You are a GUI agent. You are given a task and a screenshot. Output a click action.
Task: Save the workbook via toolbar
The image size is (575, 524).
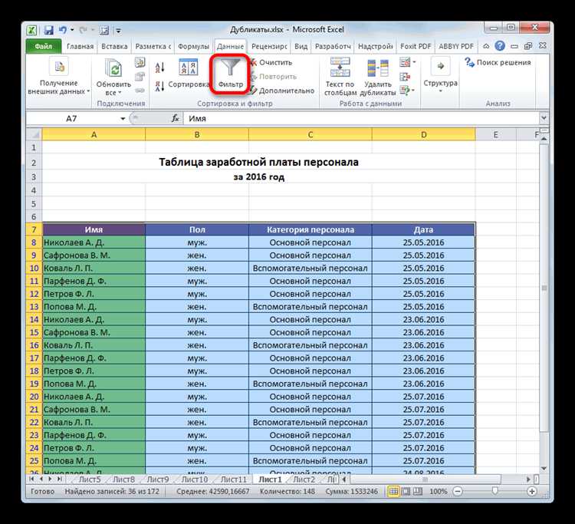pos(49,30)
